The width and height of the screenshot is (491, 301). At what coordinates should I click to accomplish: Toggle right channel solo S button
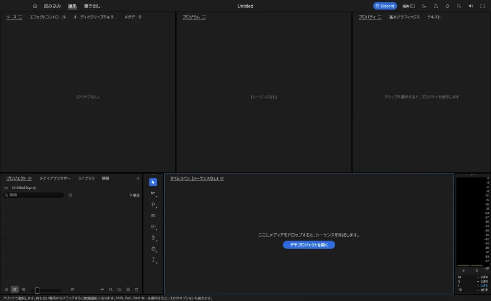pos(477,270)
